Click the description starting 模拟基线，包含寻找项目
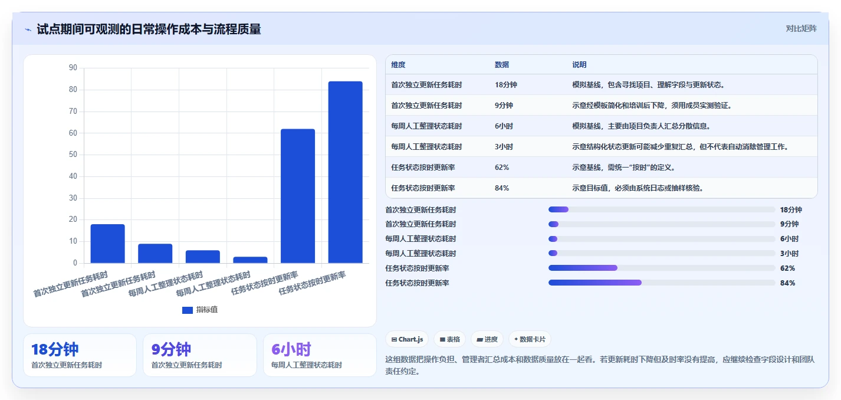 tap(648, 85)
